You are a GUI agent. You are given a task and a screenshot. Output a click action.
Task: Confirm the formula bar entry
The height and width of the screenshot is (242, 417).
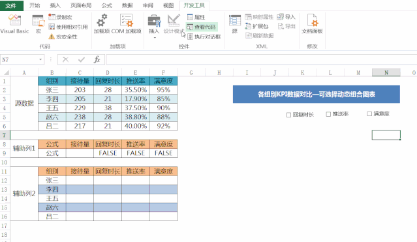coord(82,59)
